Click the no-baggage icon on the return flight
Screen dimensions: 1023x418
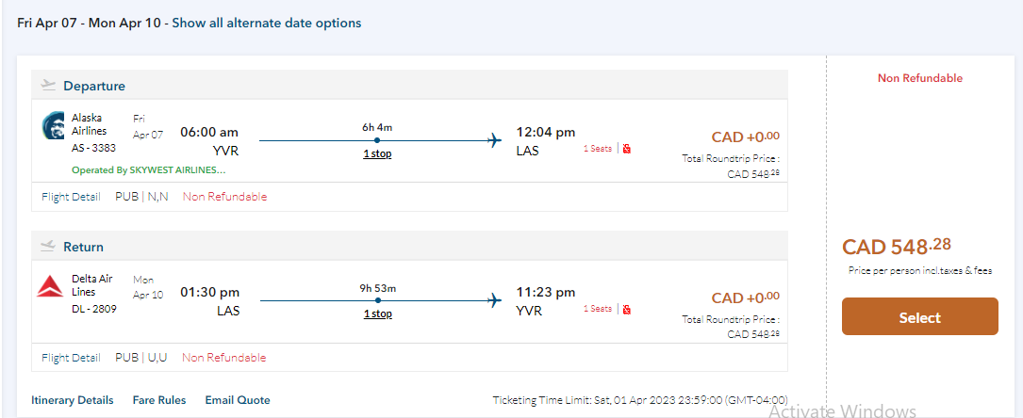coord(627,309)
